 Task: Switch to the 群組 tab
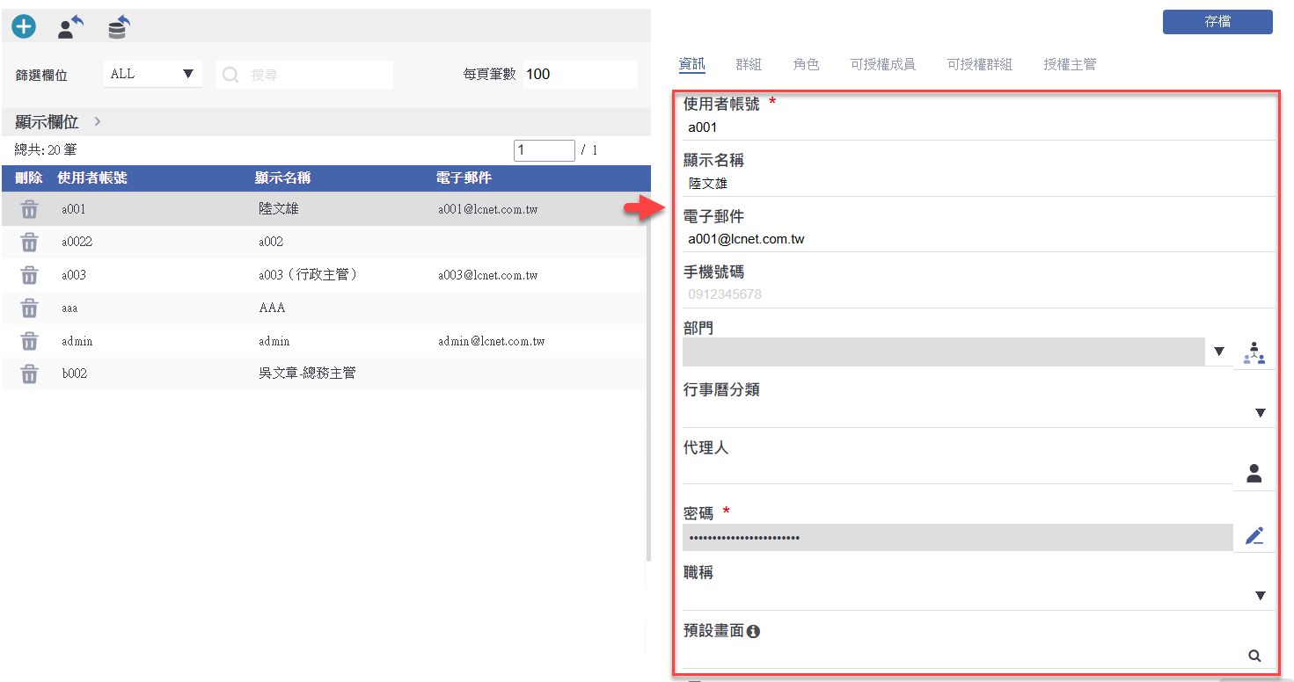tap(749, 64)
